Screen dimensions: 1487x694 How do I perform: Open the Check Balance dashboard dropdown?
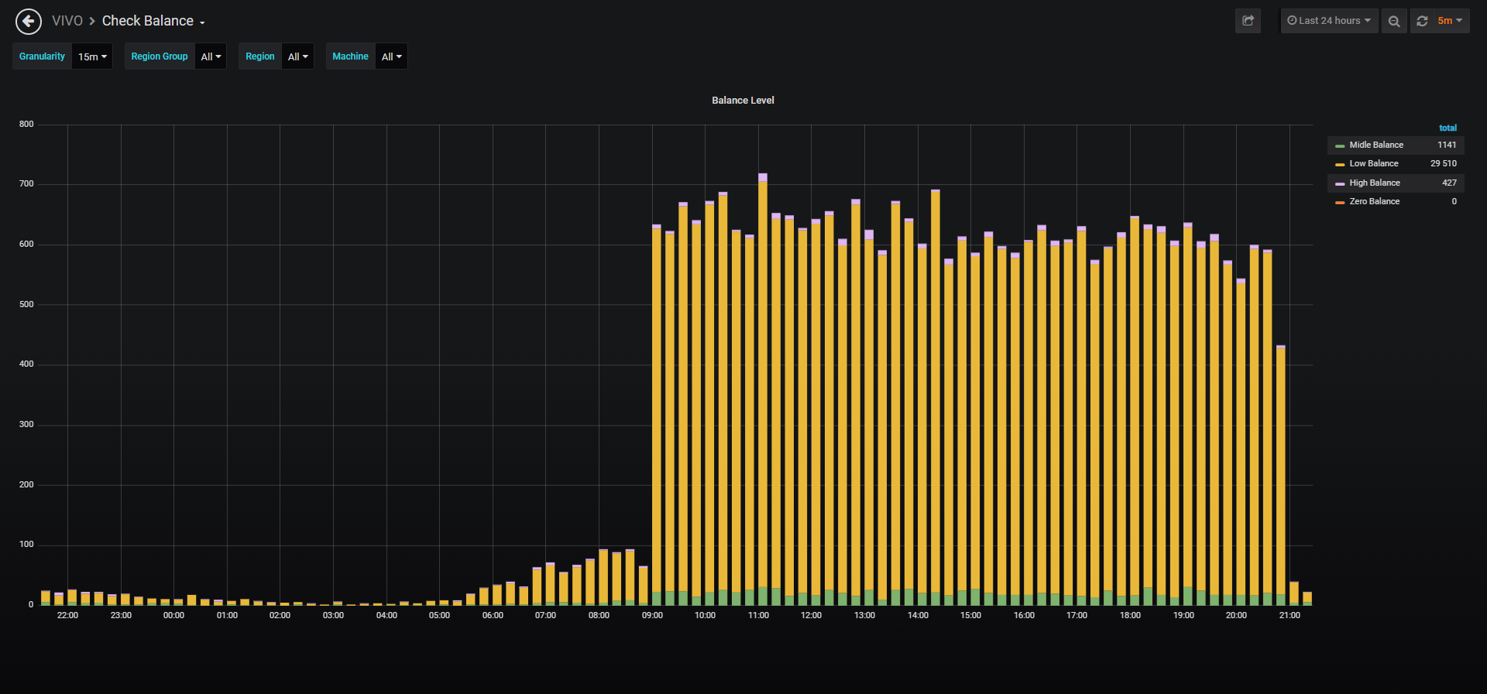coord(153,21)
